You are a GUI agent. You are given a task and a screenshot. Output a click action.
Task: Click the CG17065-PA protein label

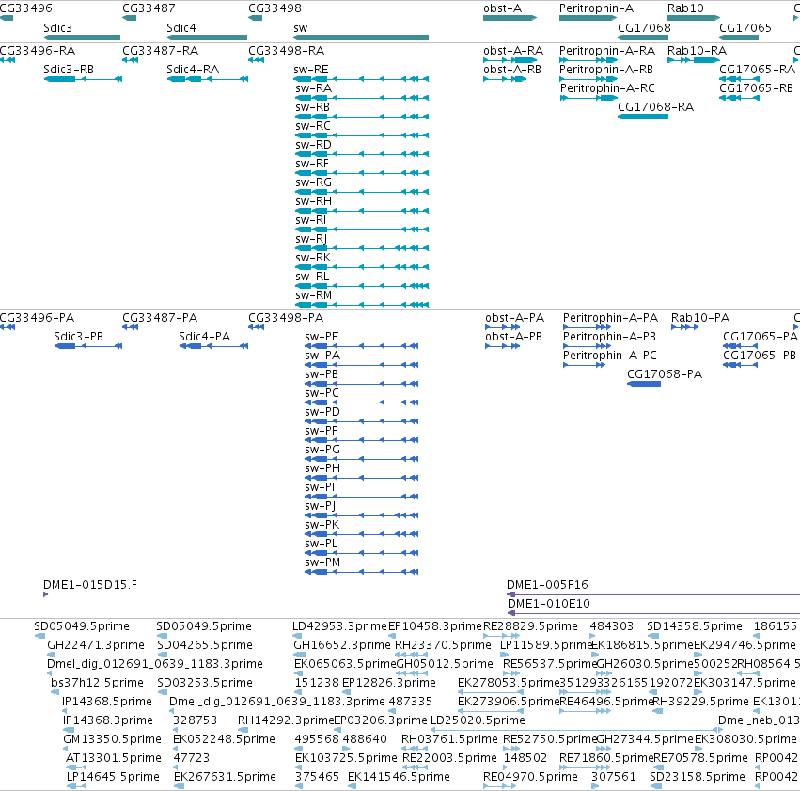click(x=761, y=337)
